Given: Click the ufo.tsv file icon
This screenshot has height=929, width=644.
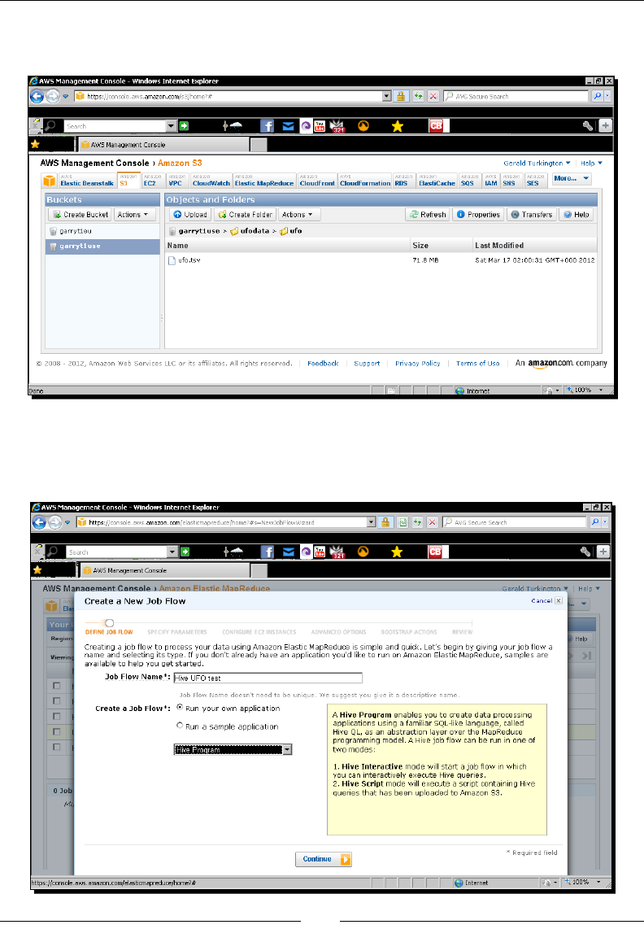Looking at the screenshot, I should tap(172, 260).
